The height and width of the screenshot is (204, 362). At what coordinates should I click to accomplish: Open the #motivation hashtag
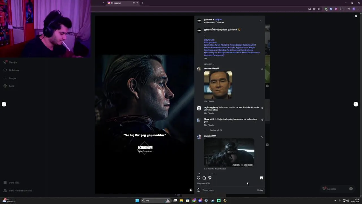pos(209,45)
